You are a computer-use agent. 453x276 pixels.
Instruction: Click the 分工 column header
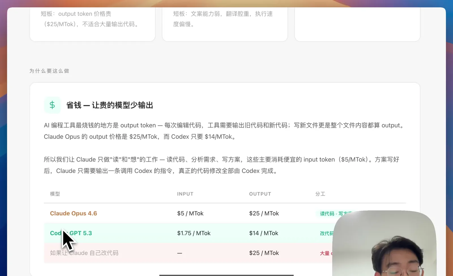click(320, 194)
